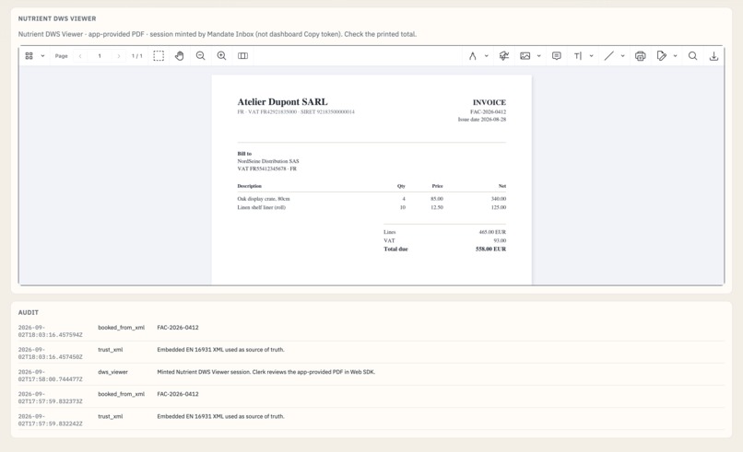Screen dimensions: 743x452
Task: Click the 'Atelier Dupont SARL' heading
Action: click(x=282, y=102)
